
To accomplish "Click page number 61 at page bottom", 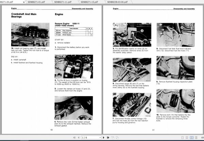I will 154,130.
